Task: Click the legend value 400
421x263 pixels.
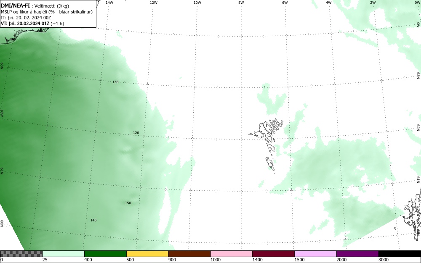Action: pyautogui.click(x=88, y=260)
